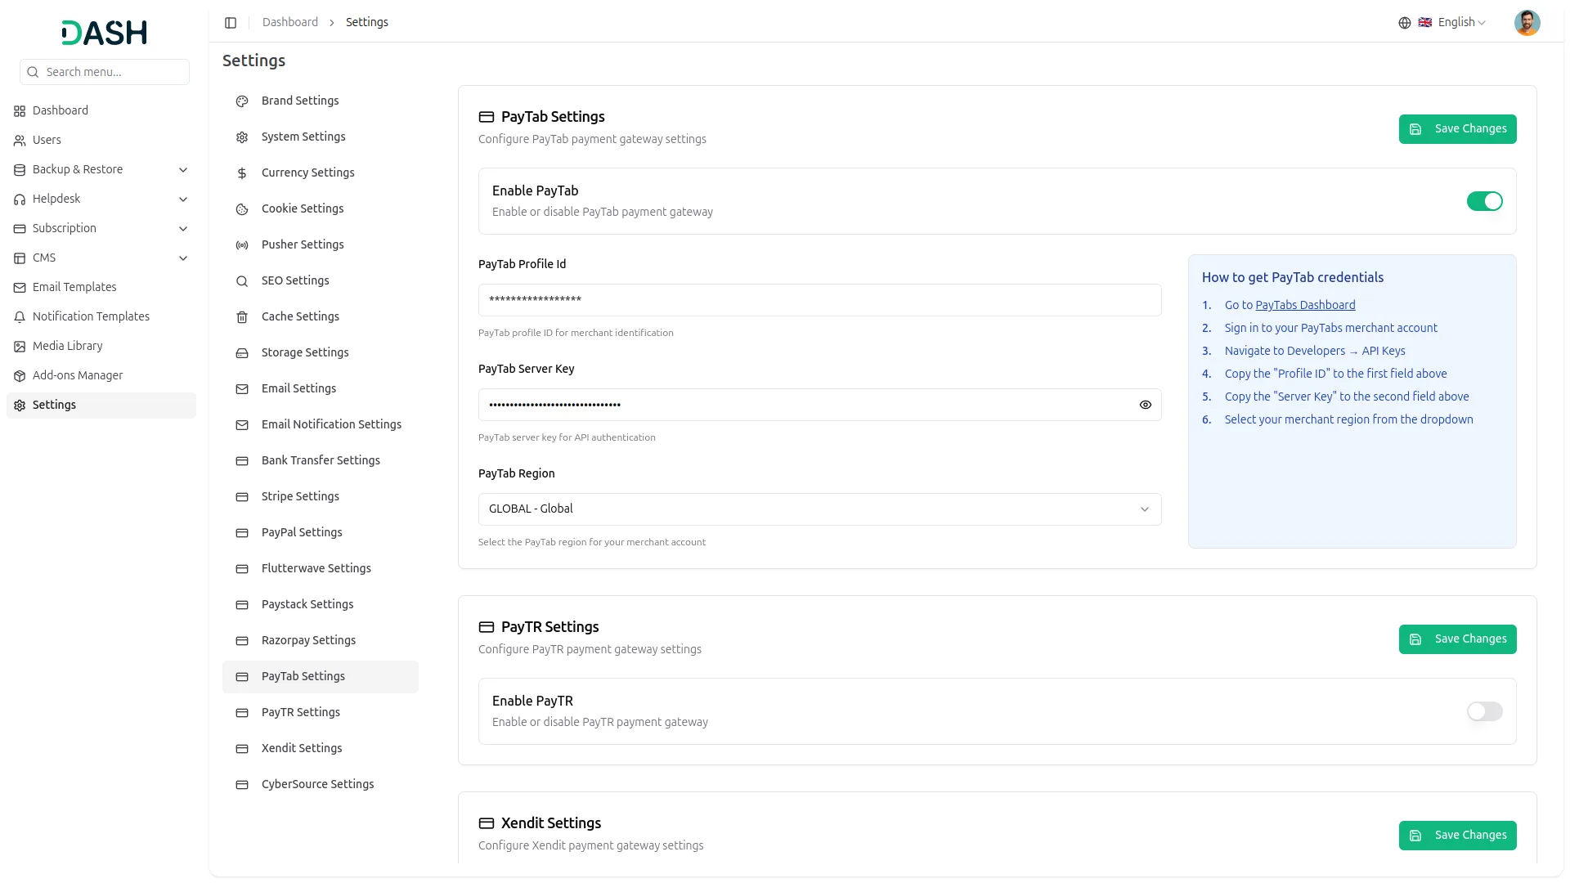Reveal the PayTab Server Key with eye icon
Screen dimensions: 1570x883
pos(1145,405)
